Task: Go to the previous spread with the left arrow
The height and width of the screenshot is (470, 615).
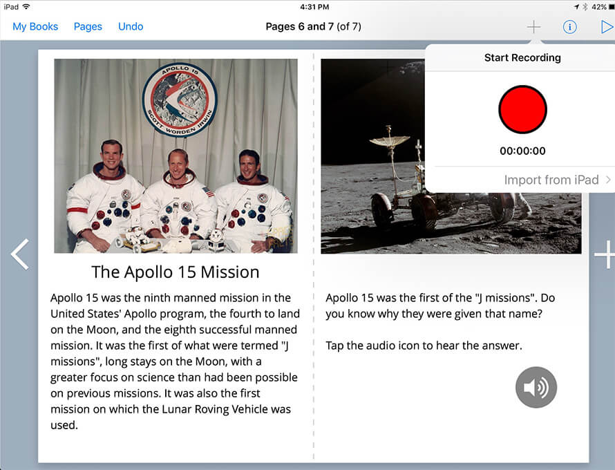Action: pyautogui.click(x=19, y=254)
